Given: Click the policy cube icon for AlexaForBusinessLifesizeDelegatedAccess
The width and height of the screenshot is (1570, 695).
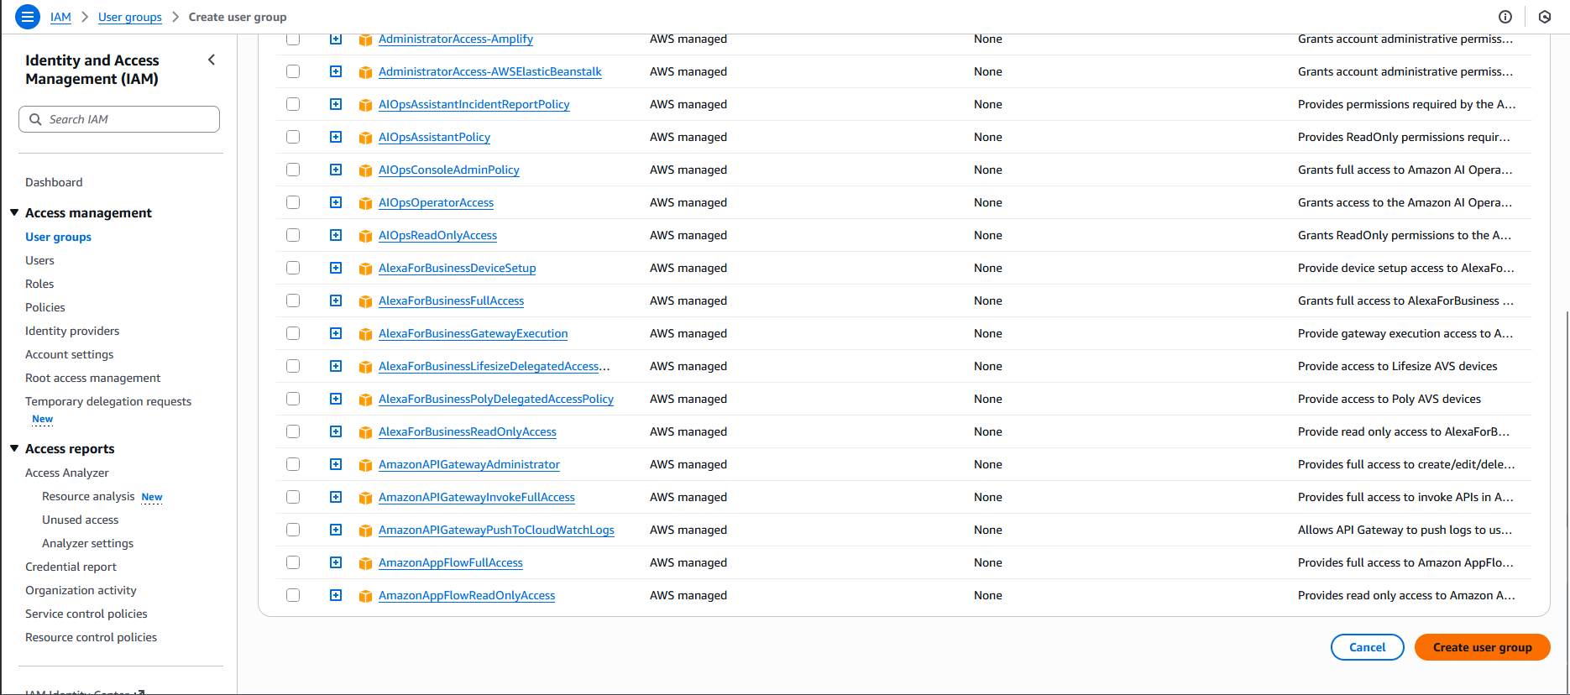Looking at the screenshot, I should coord(365,367).
